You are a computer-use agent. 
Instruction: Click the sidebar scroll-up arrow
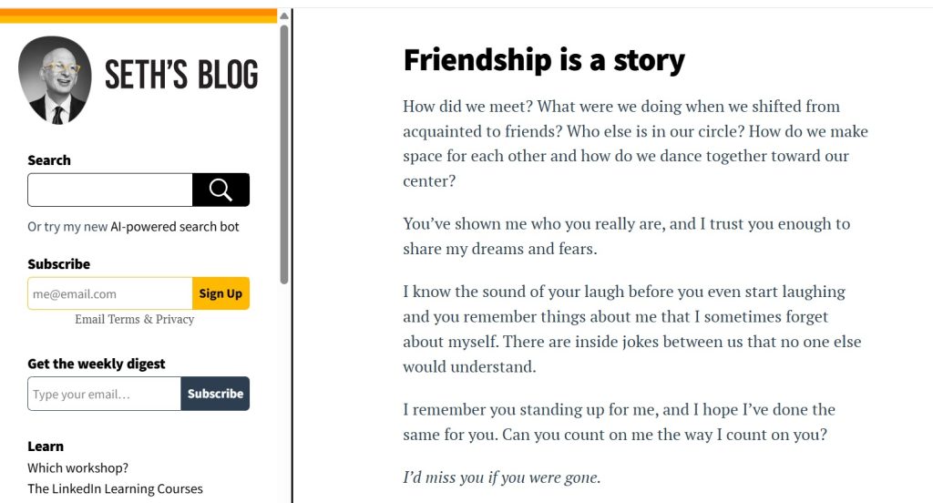(x=284, y=15)
